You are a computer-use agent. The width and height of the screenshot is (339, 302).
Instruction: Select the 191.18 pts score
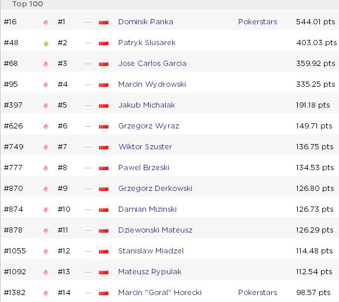click(313, 105)
